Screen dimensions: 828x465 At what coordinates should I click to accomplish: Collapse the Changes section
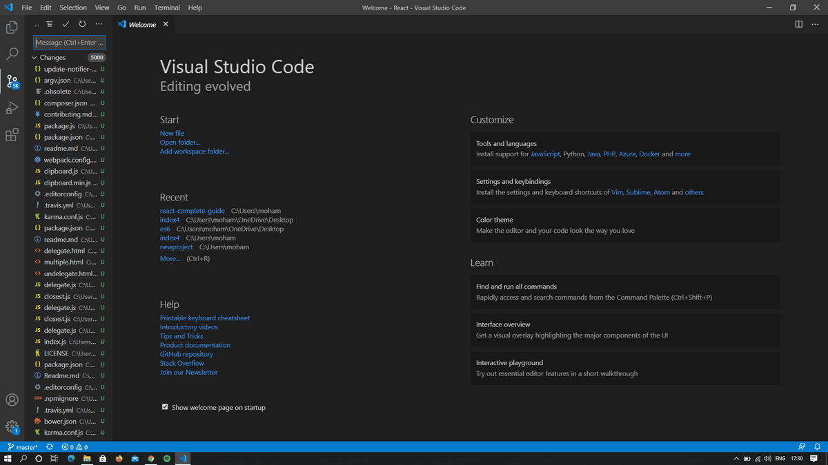34,58
